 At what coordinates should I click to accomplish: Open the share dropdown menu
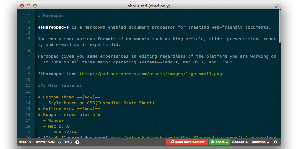click(219, 142)
